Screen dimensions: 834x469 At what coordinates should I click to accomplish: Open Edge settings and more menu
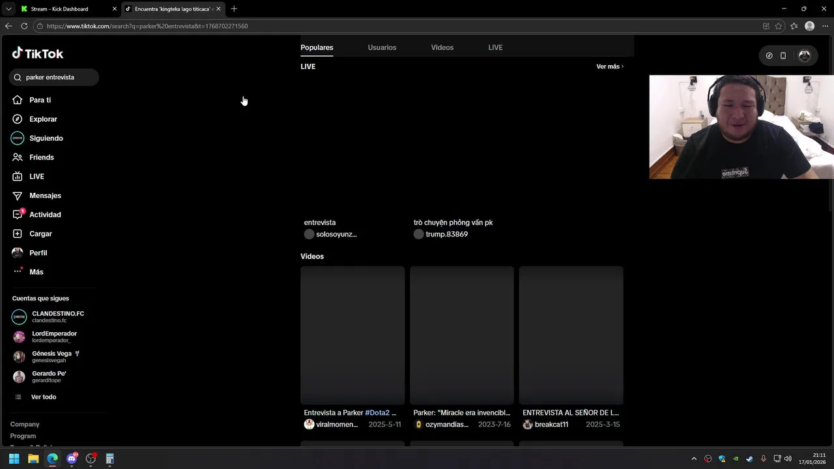tap(825, 26)
